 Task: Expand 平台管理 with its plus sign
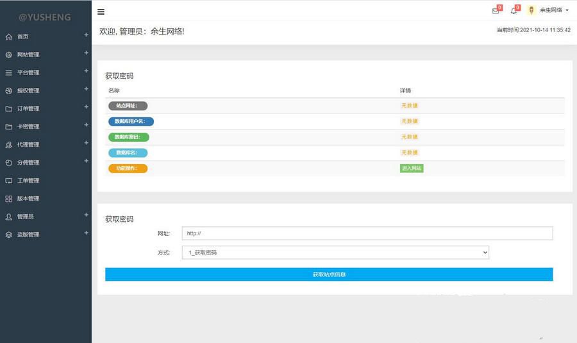tap(86, 71)
